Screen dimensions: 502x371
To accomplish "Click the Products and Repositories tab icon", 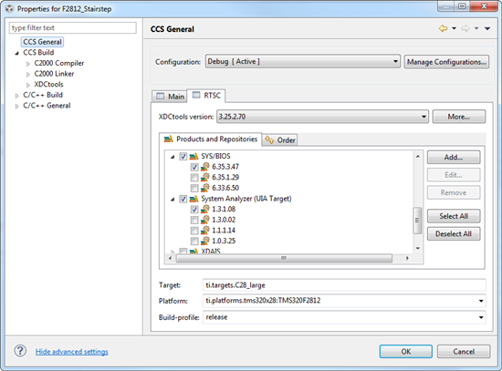I will (x=169, y=139).
